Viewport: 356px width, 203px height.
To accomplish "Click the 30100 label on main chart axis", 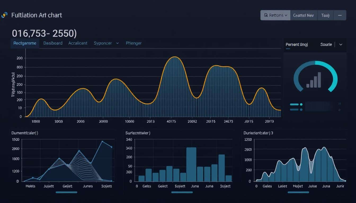I will (103, 122).
